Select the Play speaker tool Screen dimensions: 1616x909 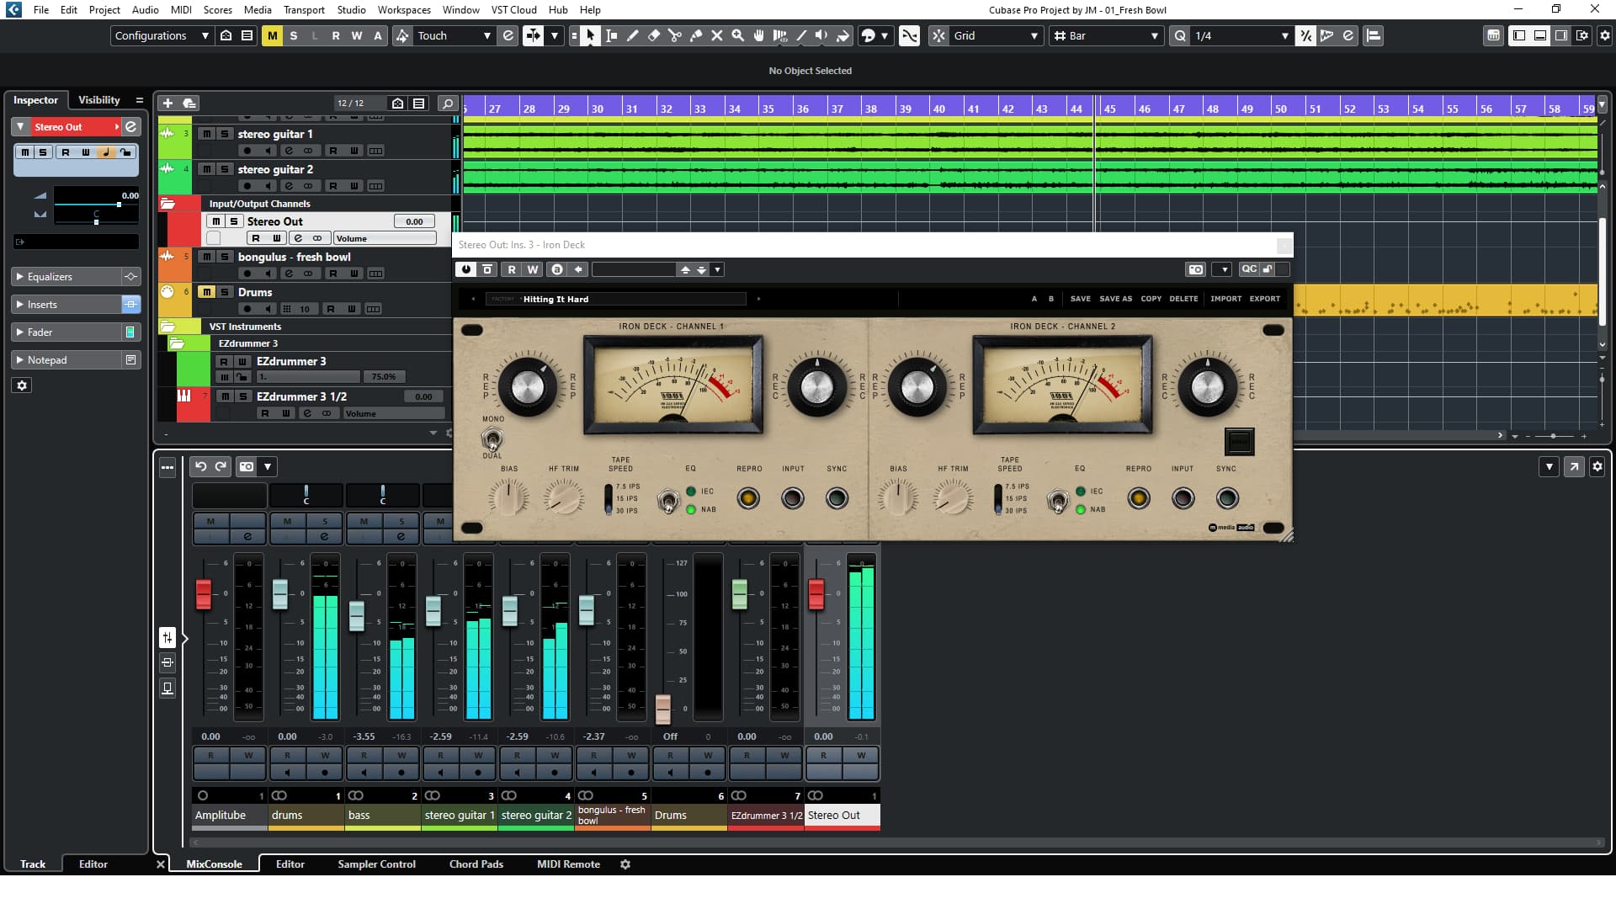[821, 35]
